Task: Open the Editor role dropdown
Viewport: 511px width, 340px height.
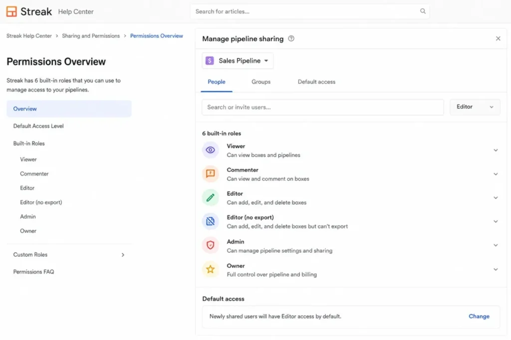Action: click(475, 107)
